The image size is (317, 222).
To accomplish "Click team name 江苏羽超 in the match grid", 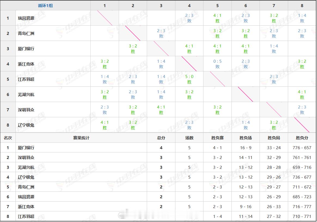I will 26,79.
